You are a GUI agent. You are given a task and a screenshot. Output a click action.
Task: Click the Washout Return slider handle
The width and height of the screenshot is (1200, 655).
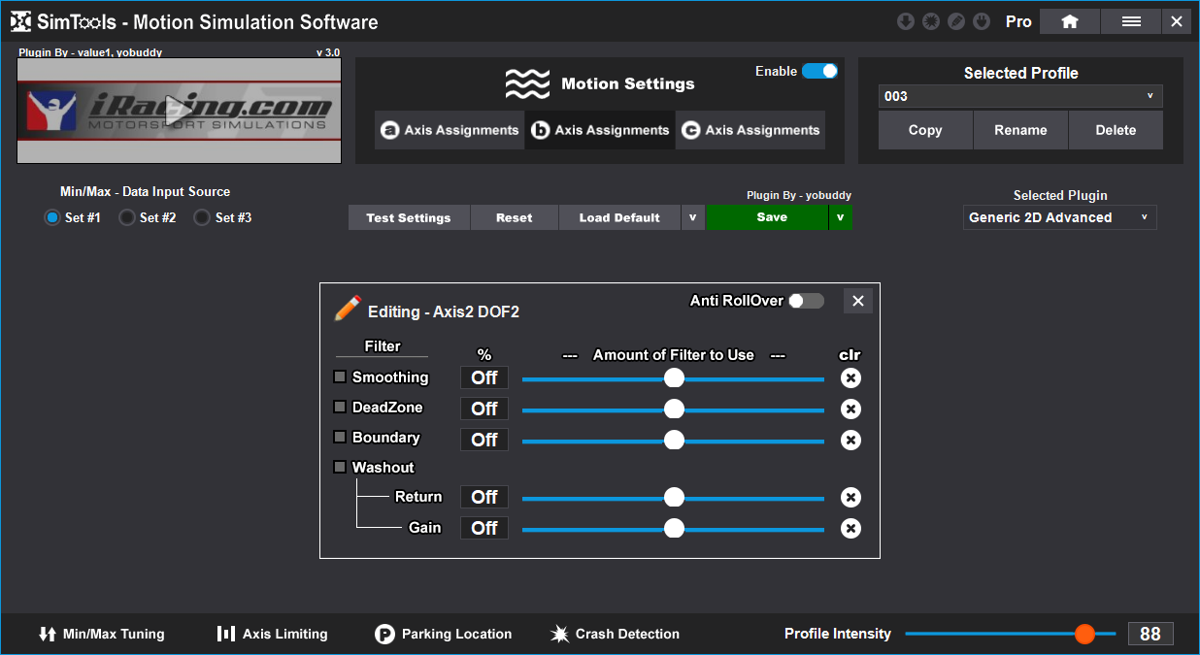pos(674,498)
